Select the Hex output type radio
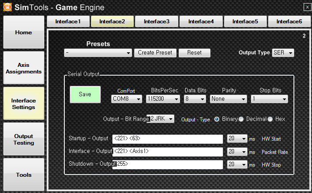Viewport: 312px width, 193px height. click(x=270, y=119)
